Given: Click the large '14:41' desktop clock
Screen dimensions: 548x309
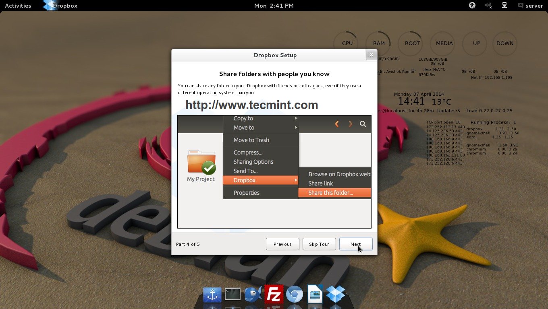Looking at the screenshot, I should tap(411, 101).
